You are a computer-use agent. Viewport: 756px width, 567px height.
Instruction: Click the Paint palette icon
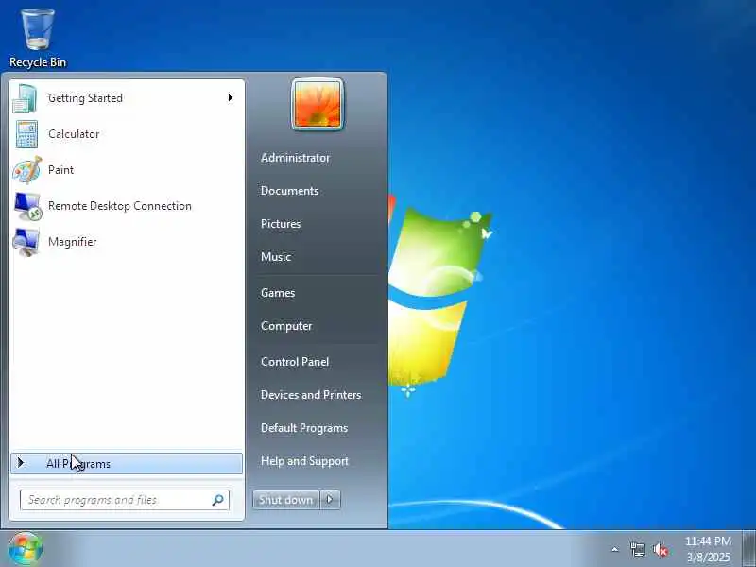coord(27,170)
